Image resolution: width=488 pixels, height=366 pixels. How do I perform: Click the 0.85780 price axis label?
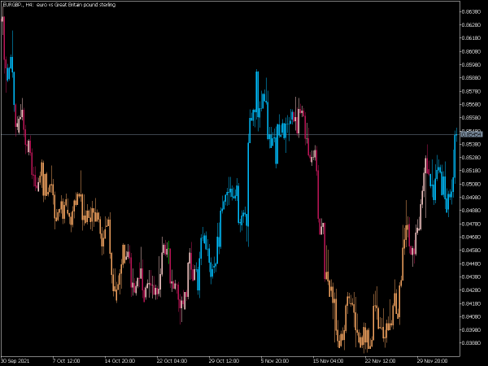pos(471,91)
